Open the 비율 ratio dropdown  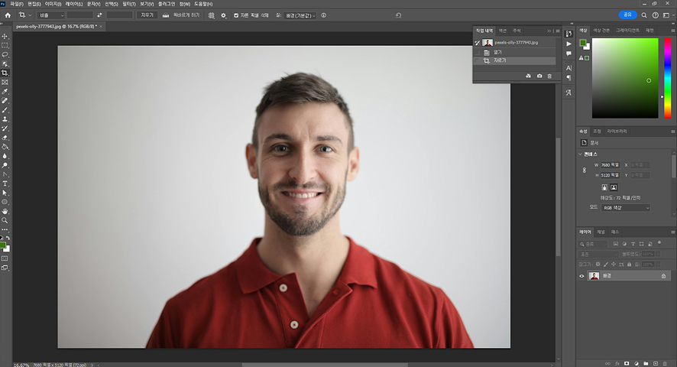click(x=51, y=15)
